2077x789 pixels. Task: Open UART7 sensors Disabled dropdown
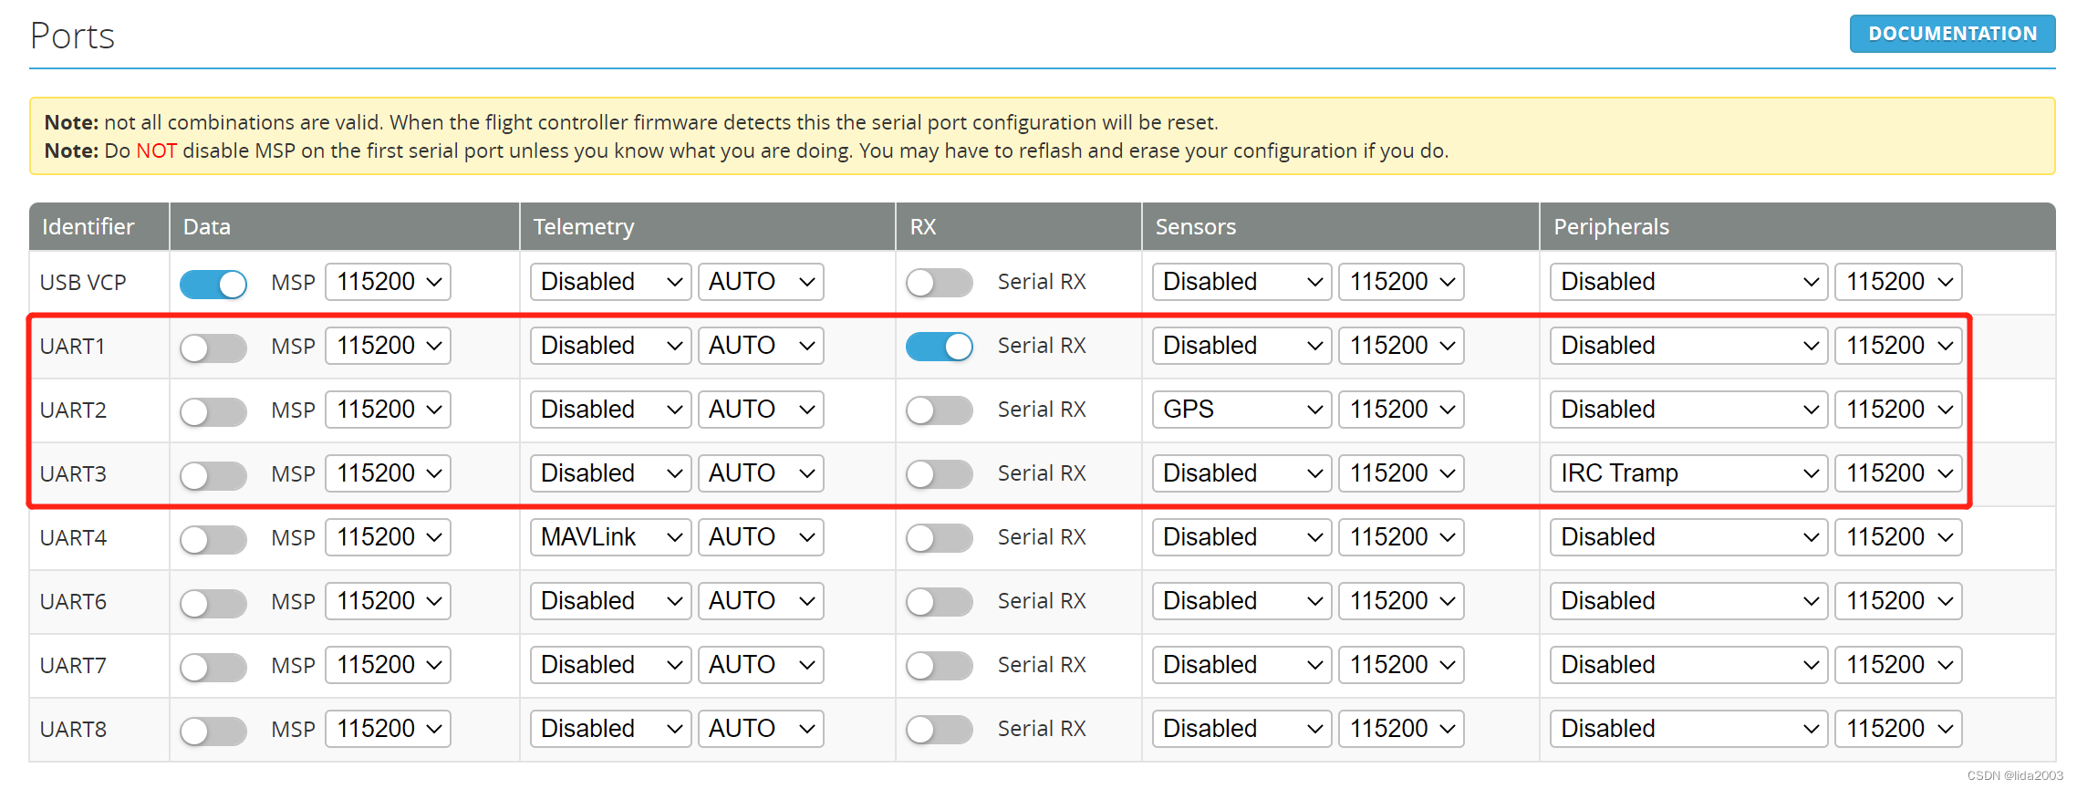[x=1242, y=665]
